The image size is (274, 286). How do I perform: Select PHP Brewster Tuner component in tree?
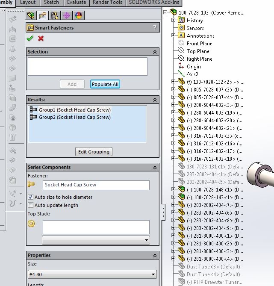(214, 282)
